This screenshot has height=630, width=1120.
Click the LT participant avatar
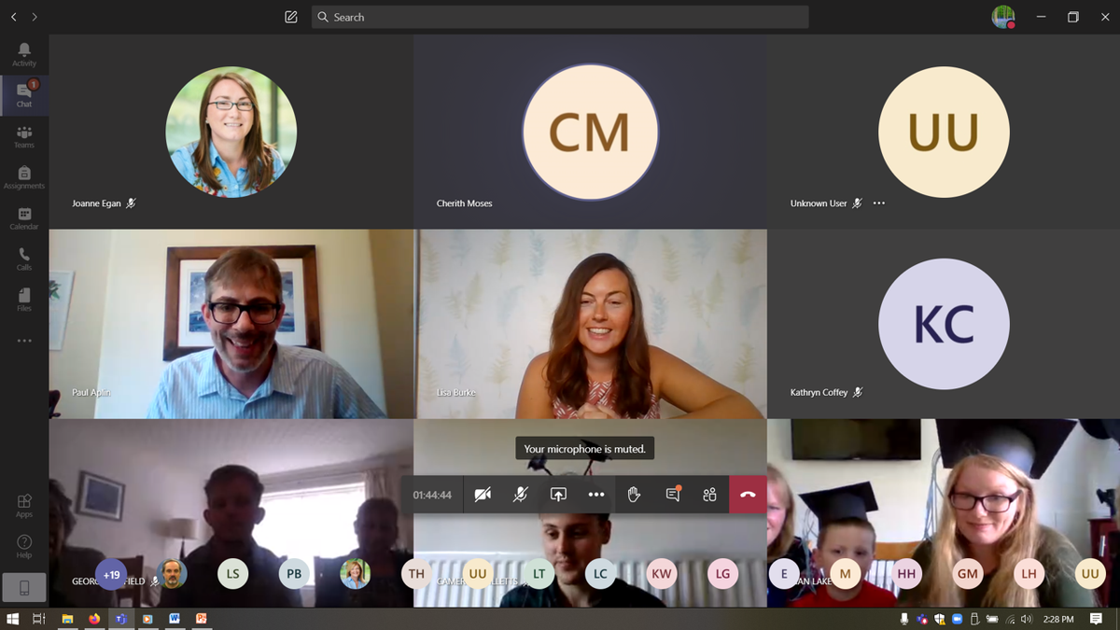539,574
